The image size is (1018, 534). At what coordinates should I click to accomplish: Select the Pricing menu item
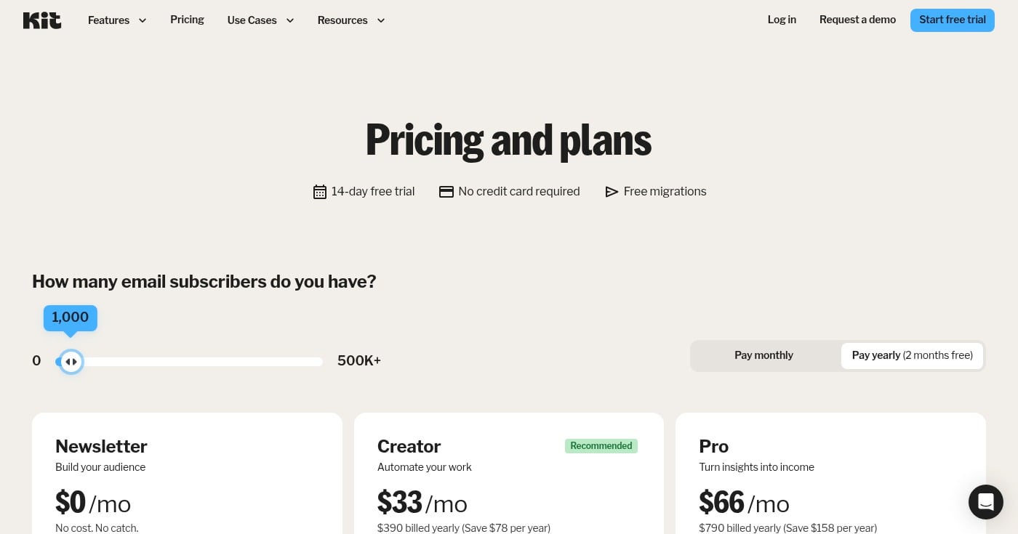click(x=187, y=20)
